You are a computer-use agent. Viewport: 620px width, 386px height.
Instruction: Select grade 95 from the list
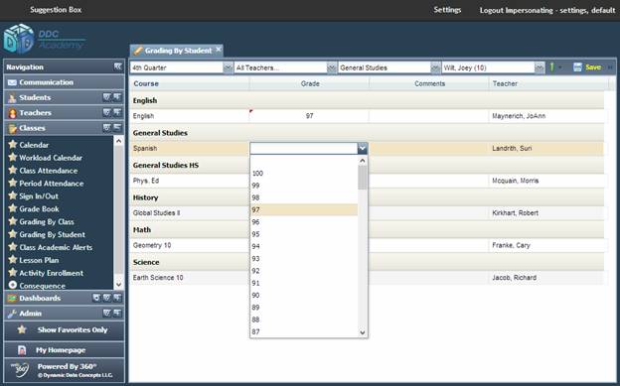point(304,234)
